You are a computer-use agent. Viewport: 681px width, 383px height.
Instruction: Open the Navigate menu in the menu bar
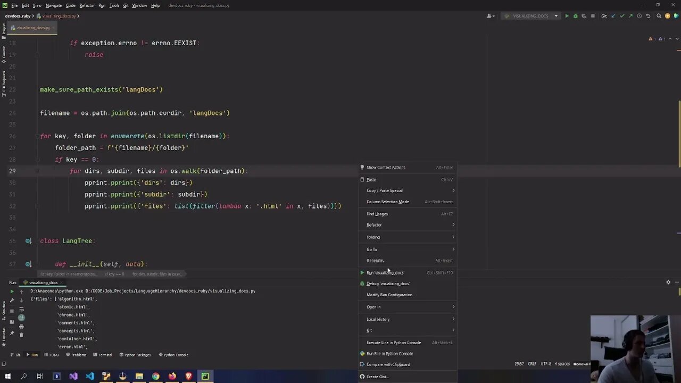[53, 5]
